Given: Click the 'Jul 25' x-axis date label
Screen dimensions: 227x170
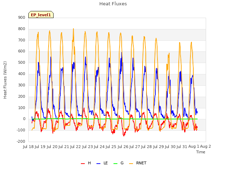Looking at the screenshot, I should [111, 147].
